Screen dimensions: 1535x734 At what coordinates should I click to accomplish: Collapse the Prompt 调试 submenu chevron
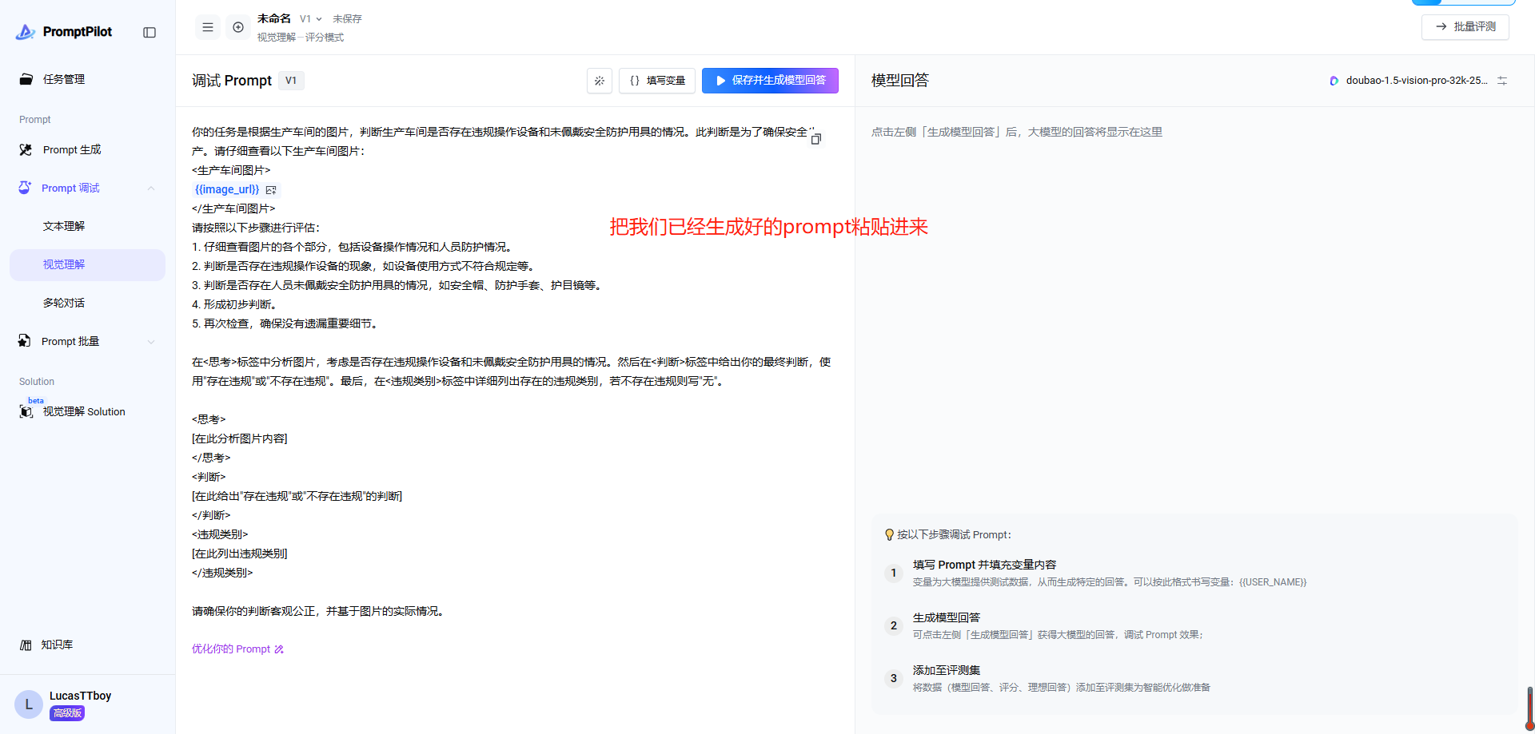coord(151,188)
